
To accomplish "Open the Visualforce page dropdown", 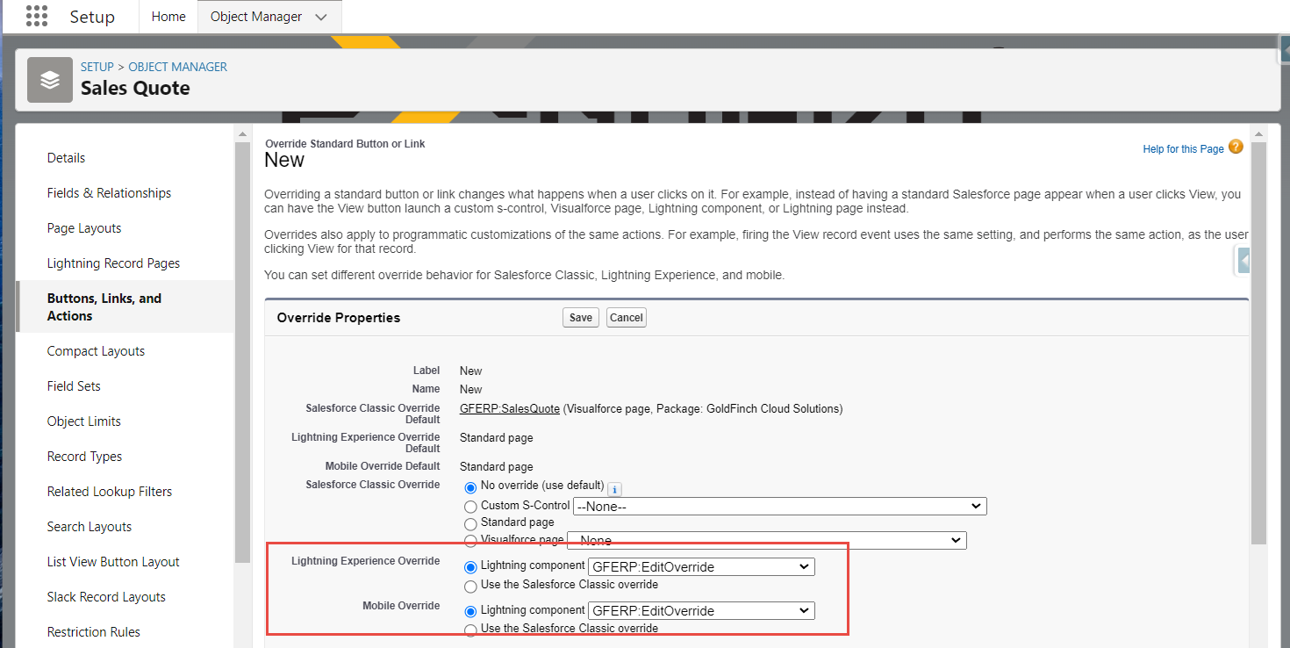I will coord(767,540).
